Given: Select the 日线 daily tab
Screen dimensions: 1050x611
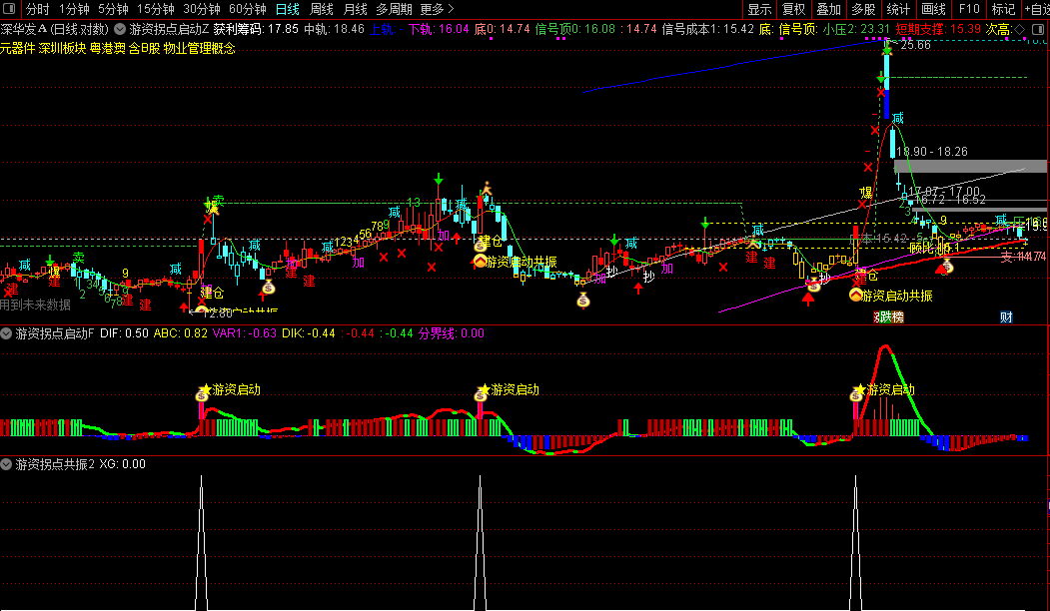Looking at the screenshot, I should (288, 9).
